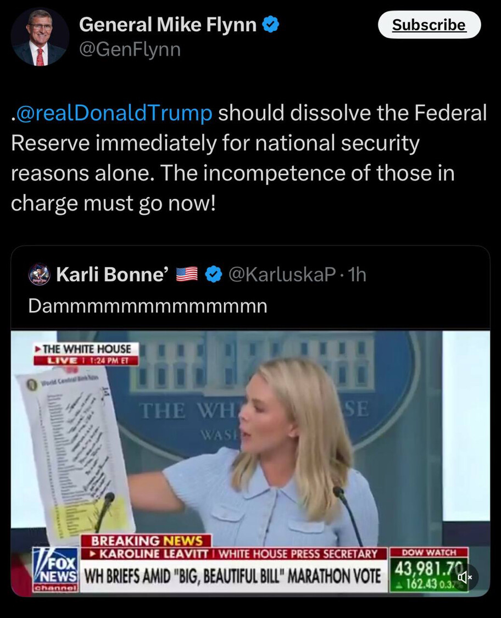Click the Fox News channel logo in the video
The image size is (501, 618).
tap(55, 570)
